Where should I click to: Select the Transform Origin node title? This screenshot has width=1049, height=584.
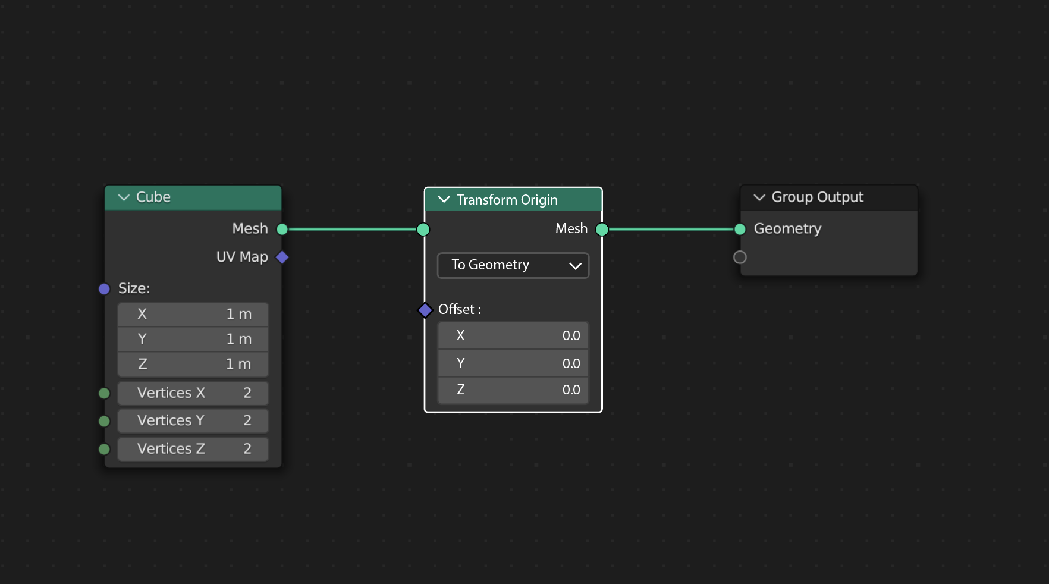[x=507, y=200]
